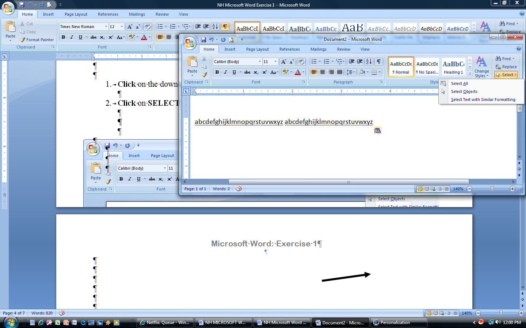Viewport: 526px width, 328px height.
Task: Click the Sort icon in Document2's Paragraph group
Action: click(x=369, y=62)
